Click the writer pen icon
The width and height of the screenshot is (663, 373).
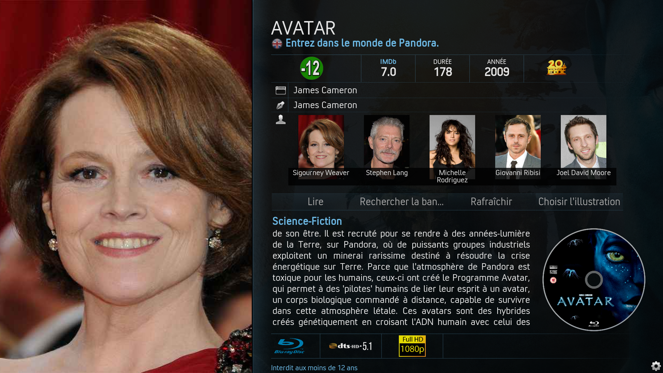(x=280, y=105)
